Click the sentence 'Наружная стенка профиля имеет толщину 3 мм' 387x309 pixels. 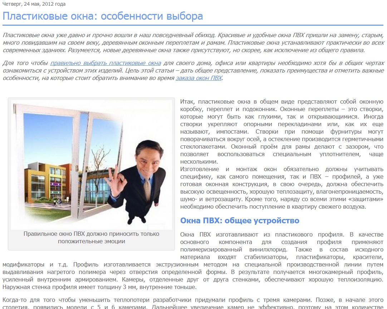[x=69, y=287]
